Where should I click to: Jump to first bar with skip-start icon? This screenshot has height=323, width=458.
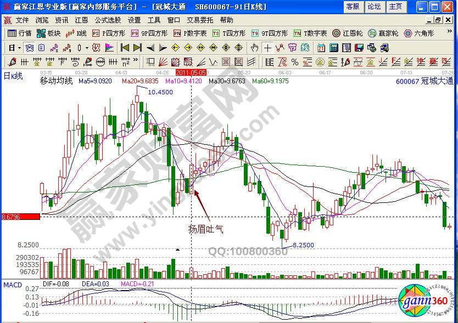125,47
